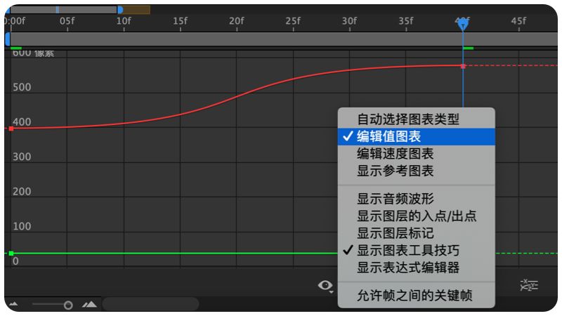The width and height of the screenshot is (562, 316).
Task: Click the separate dimensions icon at right
Action: 529,285
